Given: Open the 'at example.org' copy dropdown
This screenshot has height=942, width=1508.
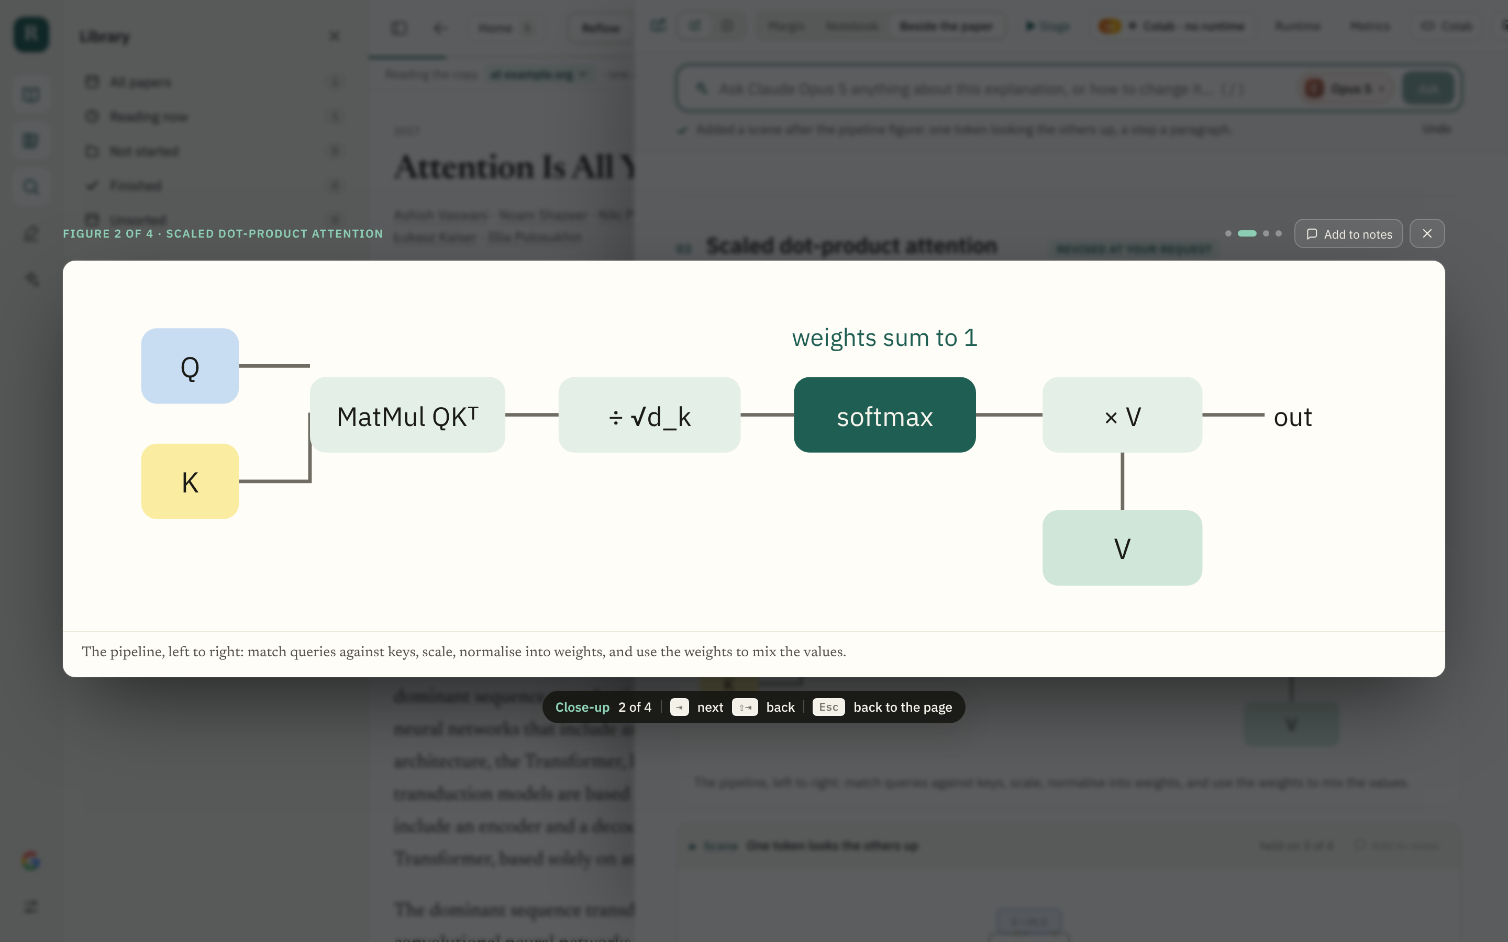Looking at the screenshot, I should (x=539, y=75).
